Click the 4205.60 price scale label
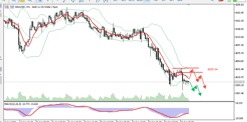This screenshot has height=122, width=247. [x=240, y=5]
